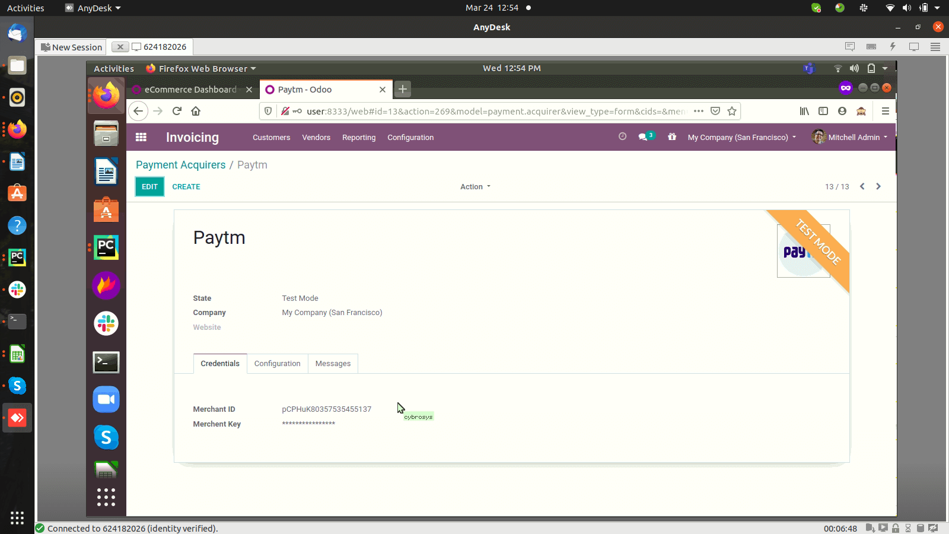The image size is (949, 534).
Task: Switch to the Messages tab
Action: tap(333, 363)
